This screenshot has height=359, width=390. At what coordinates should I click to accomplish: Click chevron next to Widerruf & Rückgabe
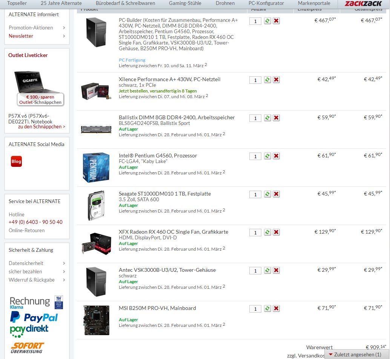pyautogui.click(x=64, y=280)
